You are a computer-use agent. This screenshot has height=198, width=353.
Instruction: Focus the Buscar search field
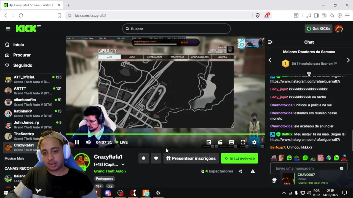point(176,29)
